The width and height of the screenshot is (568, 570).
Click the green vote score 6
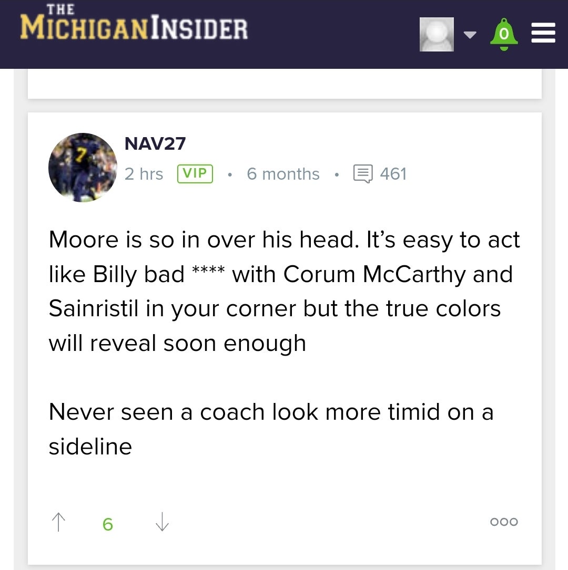[108, 524]
